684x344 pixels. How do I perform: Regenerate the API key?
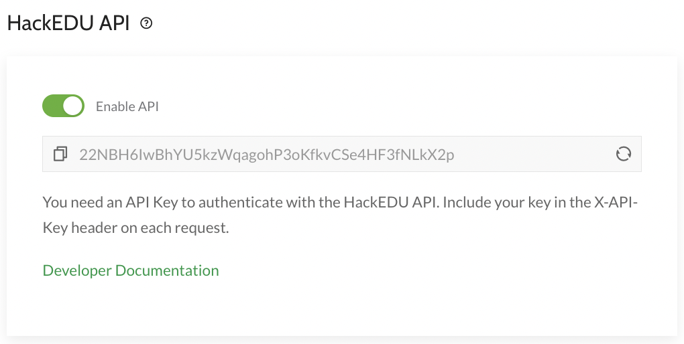[624, 155]
